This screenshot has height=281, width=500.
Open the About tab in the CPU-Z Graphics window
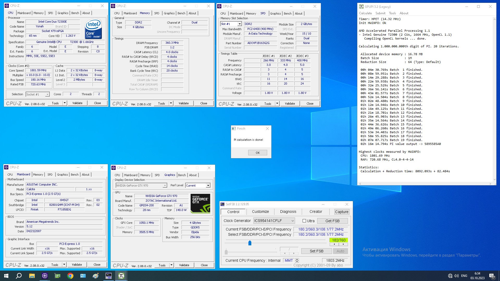193,175
